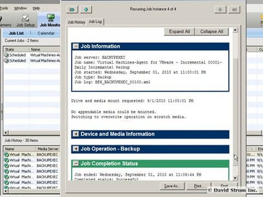Image resolution: width=263 pixels, height=197 pixels.
Task: Click the State column header
Action: (16, 49)
